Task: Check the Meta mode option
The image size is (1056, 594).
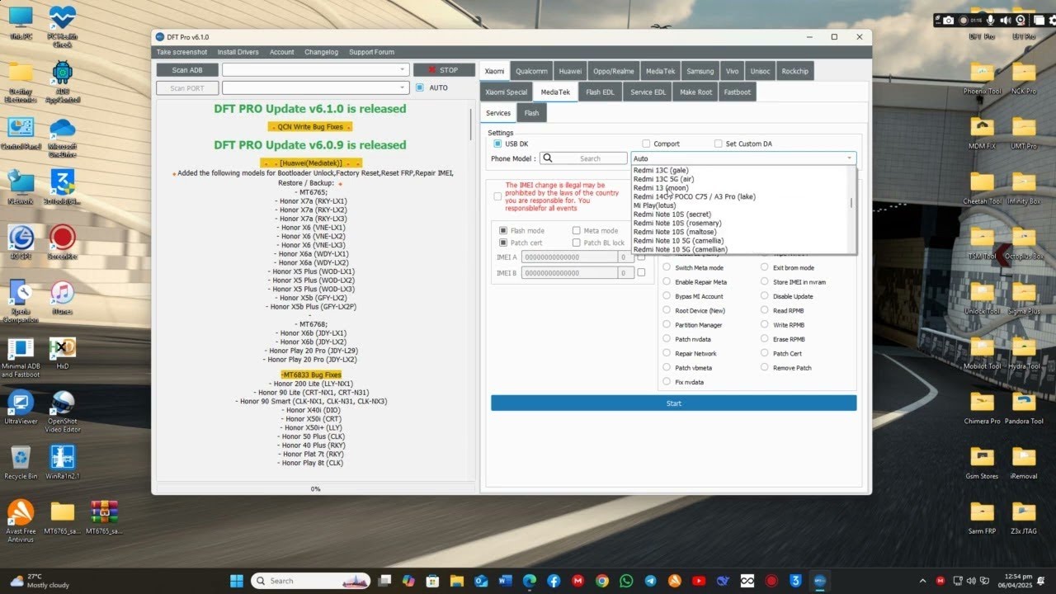Action: click(576, 231)
